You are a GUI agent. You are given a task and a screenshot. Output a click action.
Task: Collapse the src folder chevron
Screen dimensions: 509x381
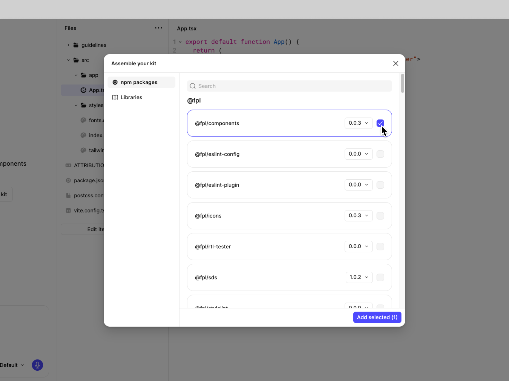[x=68, y=60]
